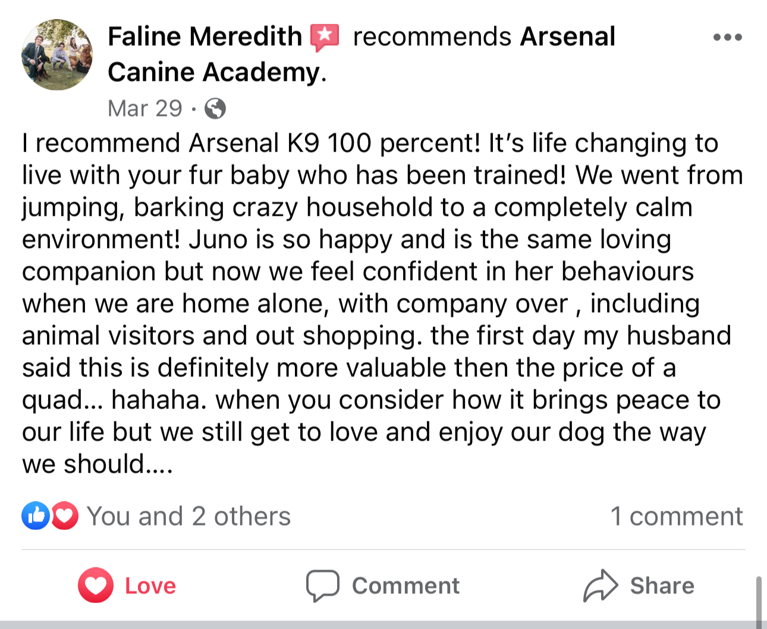Click the Comment speech bubble icon
This screenshot has height=629, width=767.
pyautogui.click(x=323, y=586)
